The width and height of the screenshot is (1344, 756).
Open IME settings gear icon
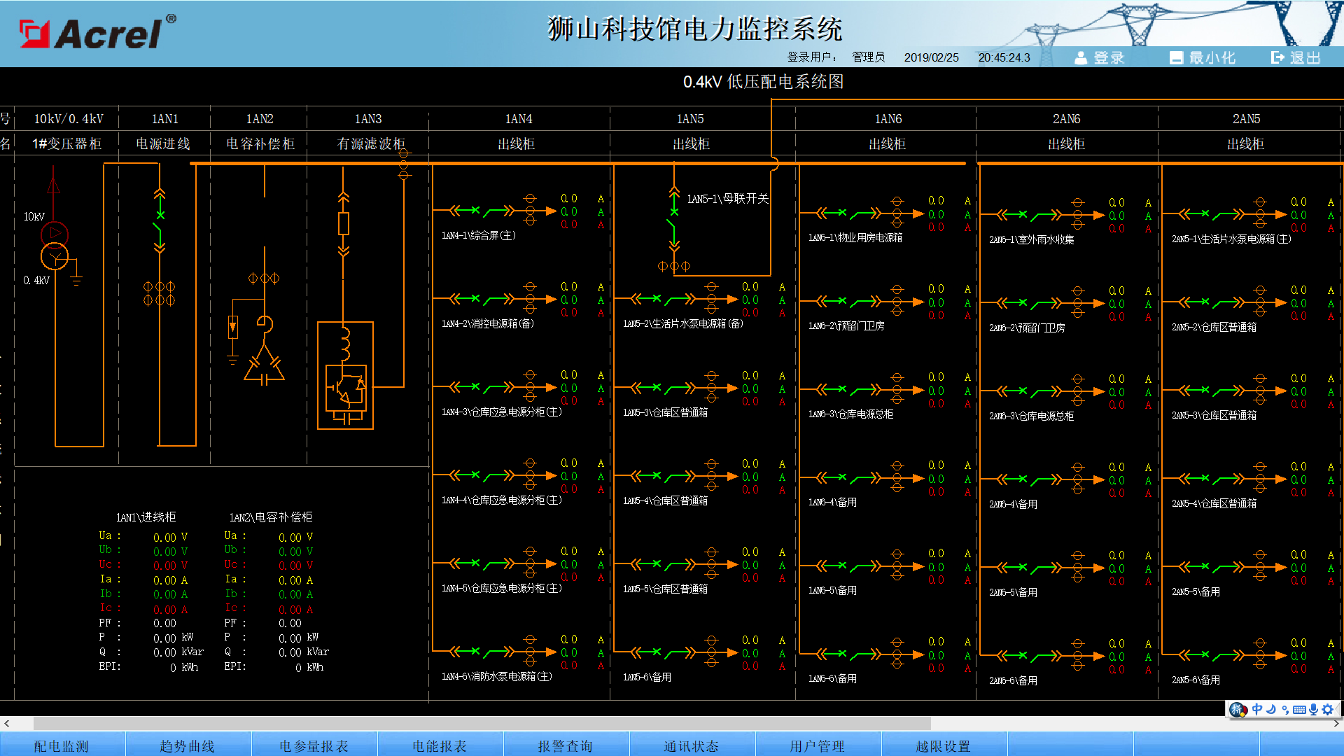1327,709
